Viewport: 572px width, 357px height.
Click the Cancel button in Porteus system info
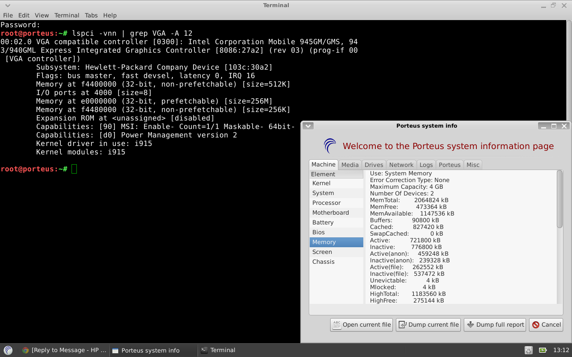click(546, 324)
